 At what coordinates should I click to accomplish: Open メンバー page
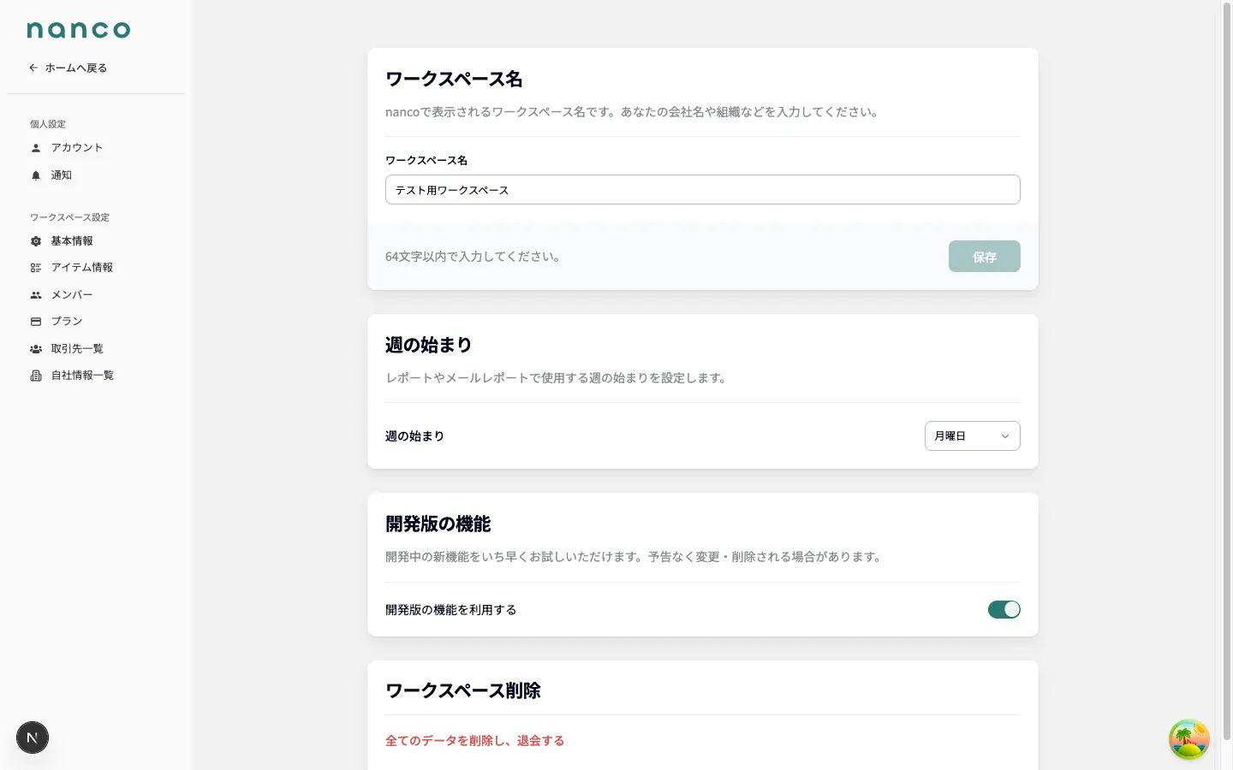coord(71,295)
